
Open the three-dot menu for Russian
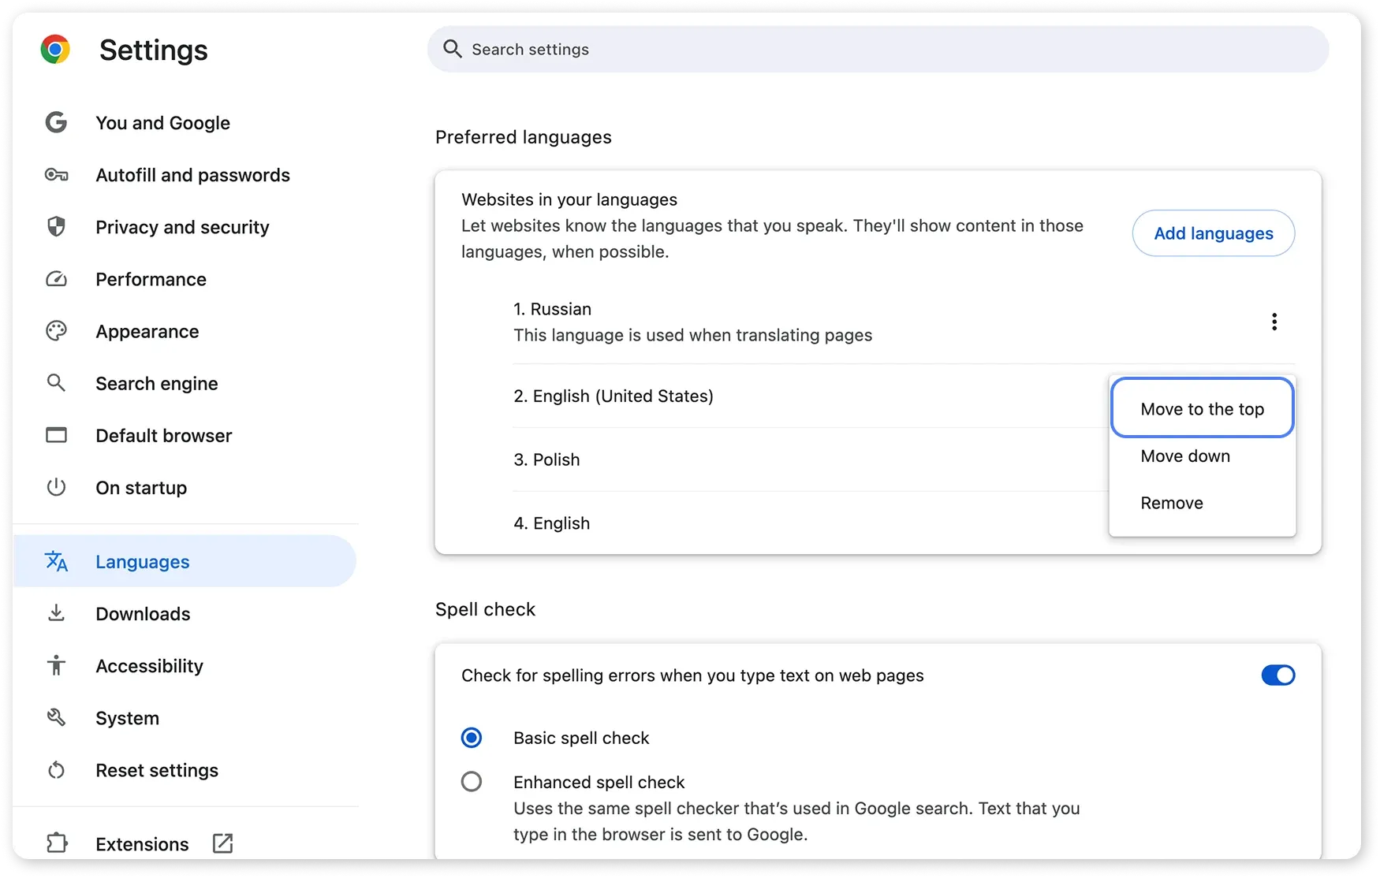(1274, 322)
